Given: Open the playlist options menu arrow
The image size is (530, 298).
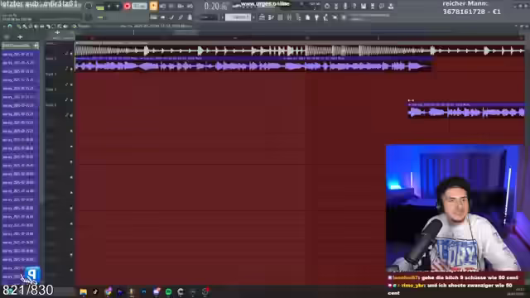Looking at the screenshot, I should pos(3,26).
